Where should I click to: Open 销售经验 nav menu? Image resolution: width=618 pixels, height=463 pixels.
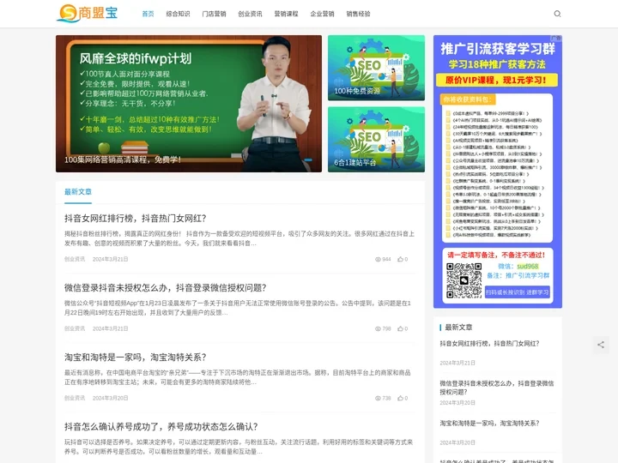click(358, 14)
